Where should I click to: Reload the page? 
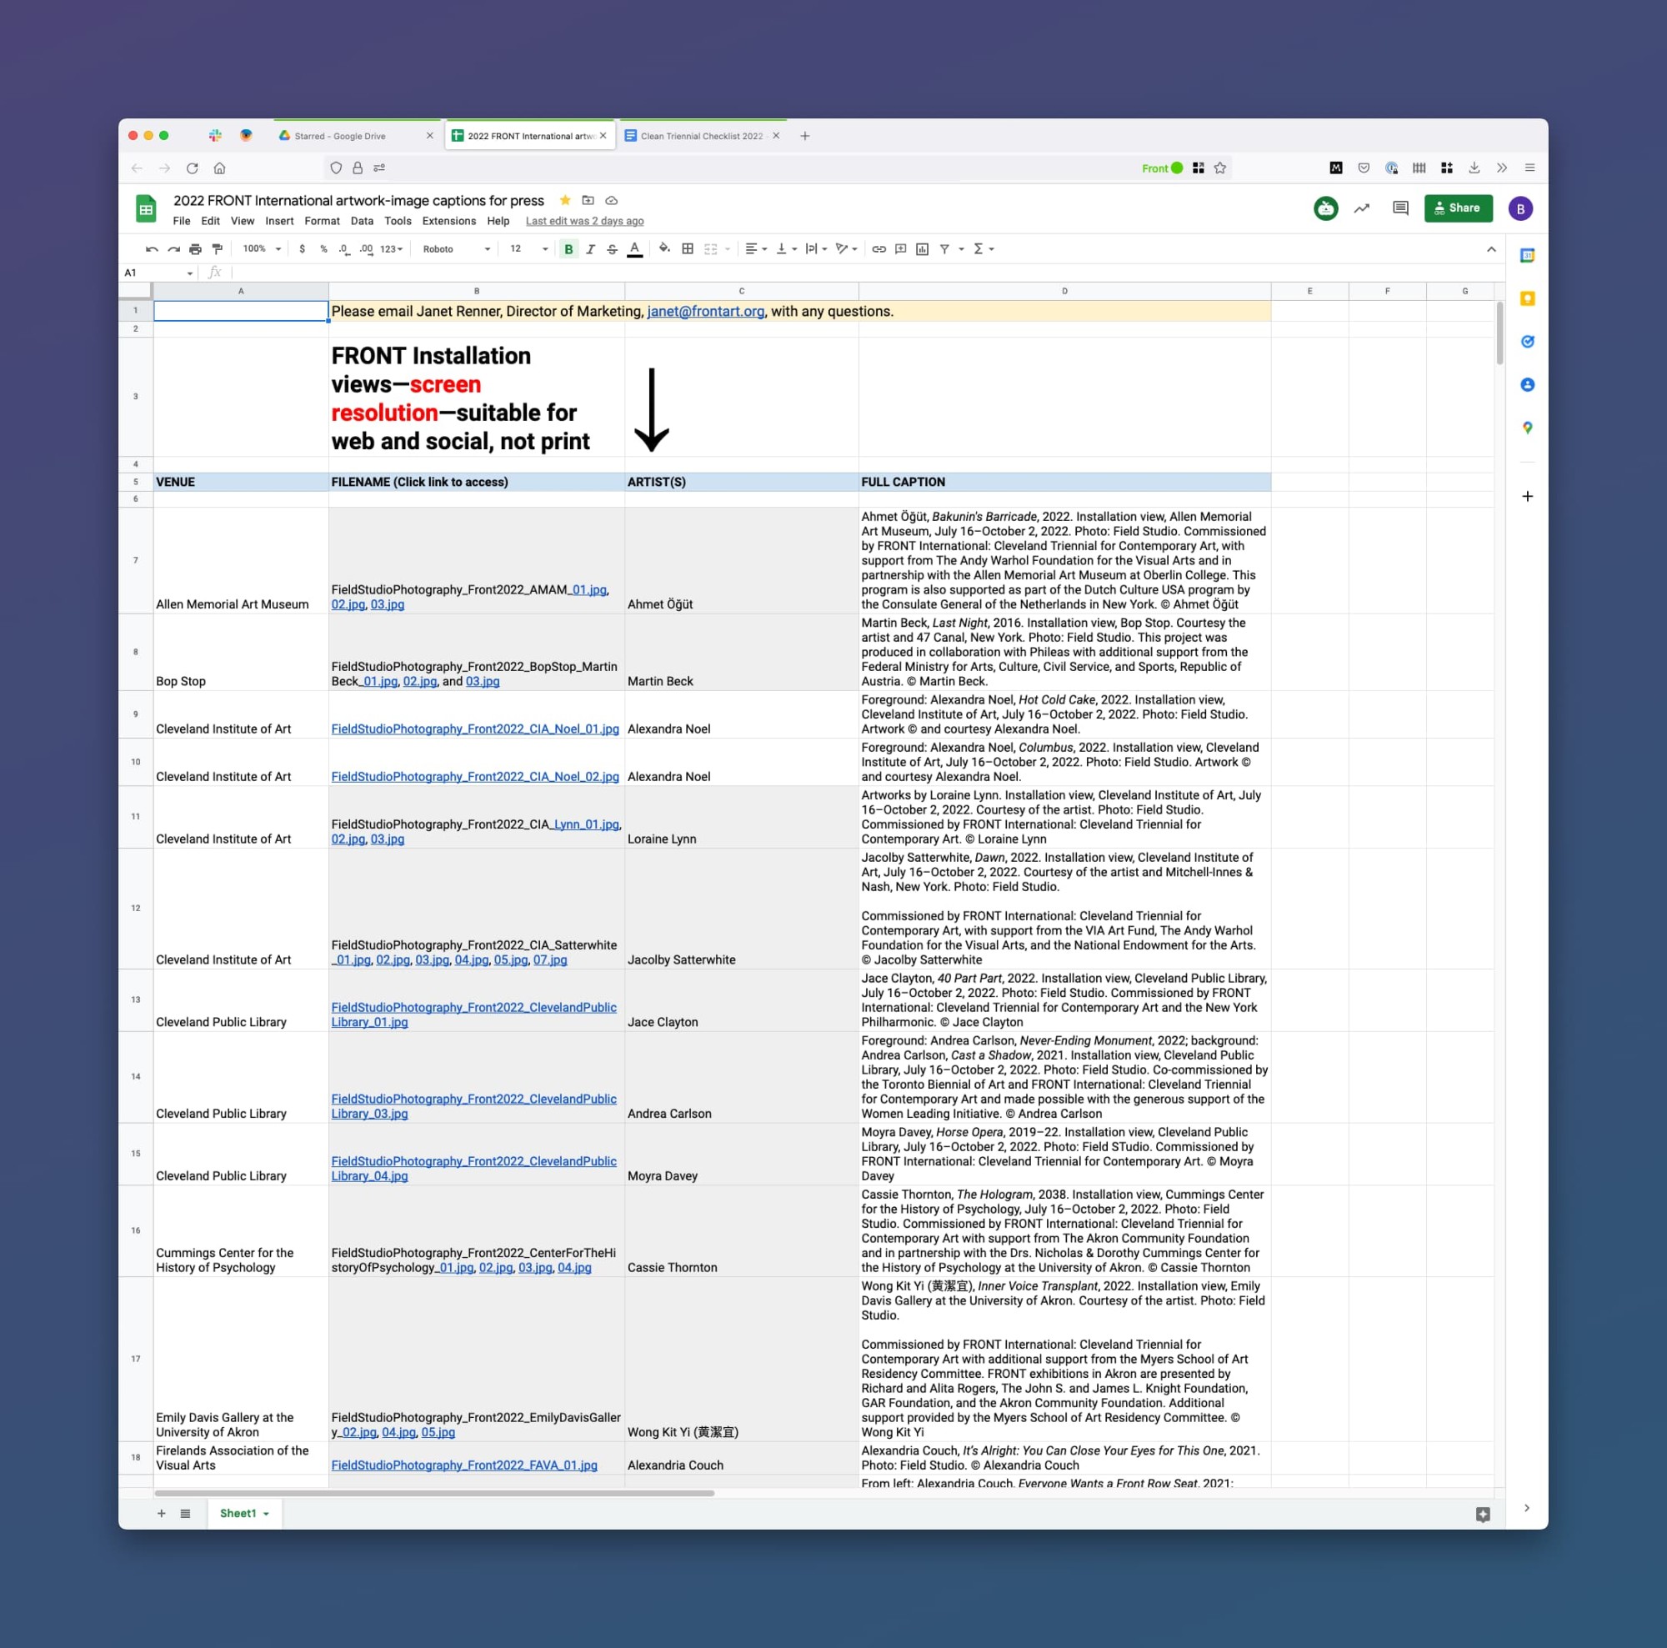[x=193, y=168]
